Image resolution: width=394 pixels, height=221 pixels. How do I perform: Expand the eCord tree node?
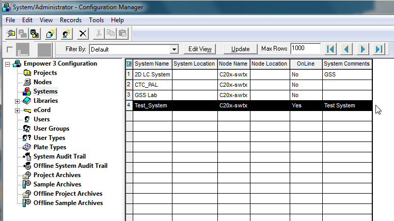click(17, 110)
